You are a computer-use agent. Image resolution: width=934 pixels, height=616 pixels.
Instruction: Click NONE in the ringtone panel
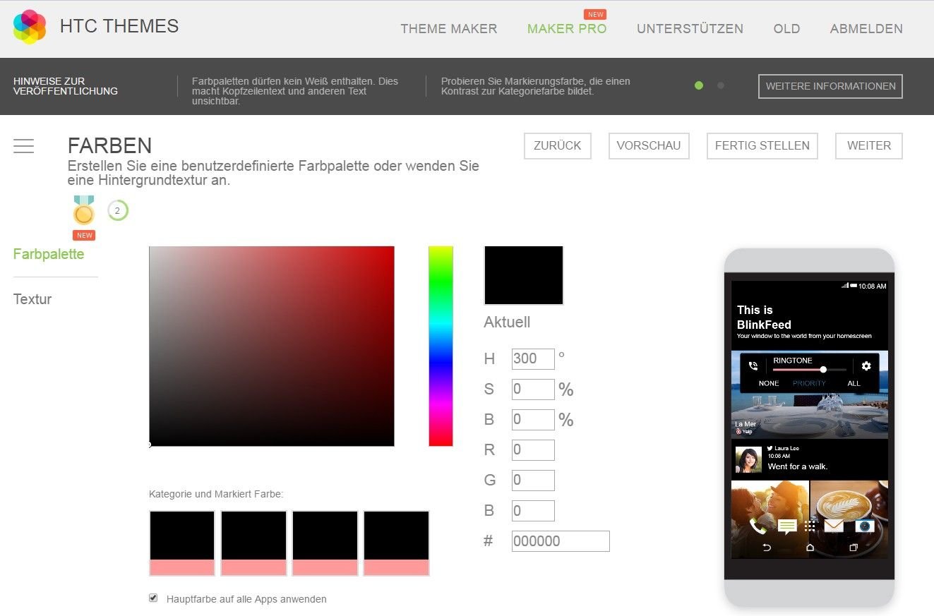pos(769,383)
